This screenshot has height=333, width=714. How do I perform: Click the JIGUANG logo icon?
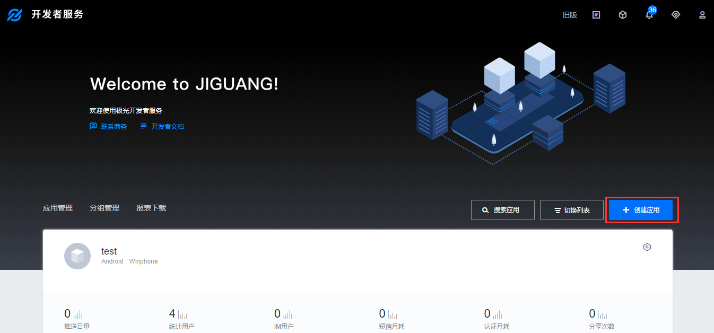click(x=14, y=15)
